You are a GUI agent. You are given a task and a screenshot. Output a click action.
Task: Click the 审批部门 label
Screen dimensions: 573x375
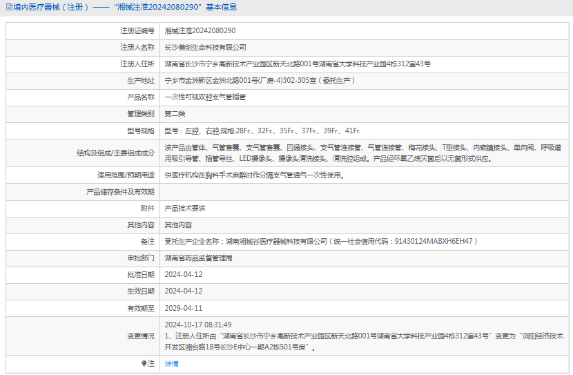141,258
